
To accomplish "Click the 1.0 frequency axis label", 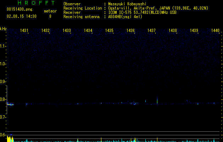I will [3, 64].
